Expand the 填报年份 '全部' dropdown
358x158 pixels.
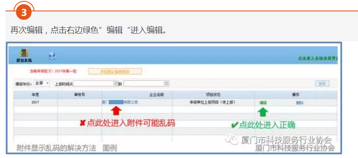42,83
